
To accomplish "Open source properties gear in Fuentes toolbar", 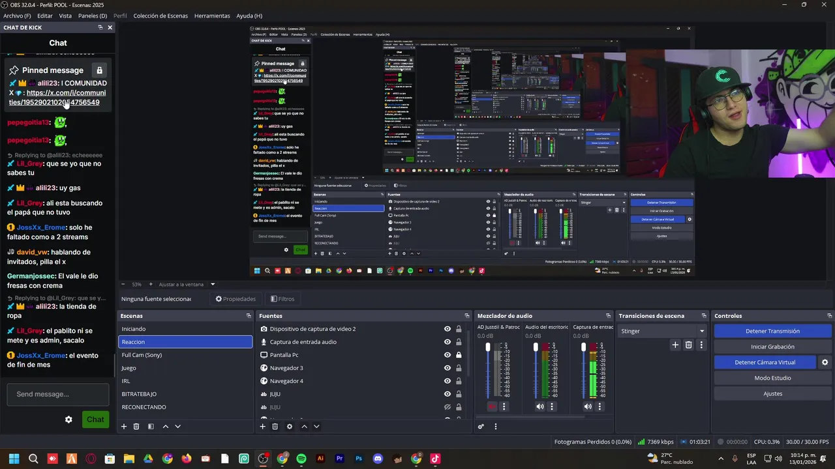I will pos(290,427).
